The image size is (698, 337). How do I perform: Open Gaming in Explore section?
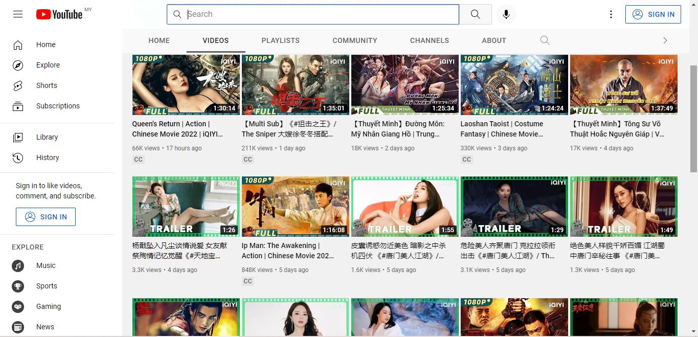click(x=48, y=306)
